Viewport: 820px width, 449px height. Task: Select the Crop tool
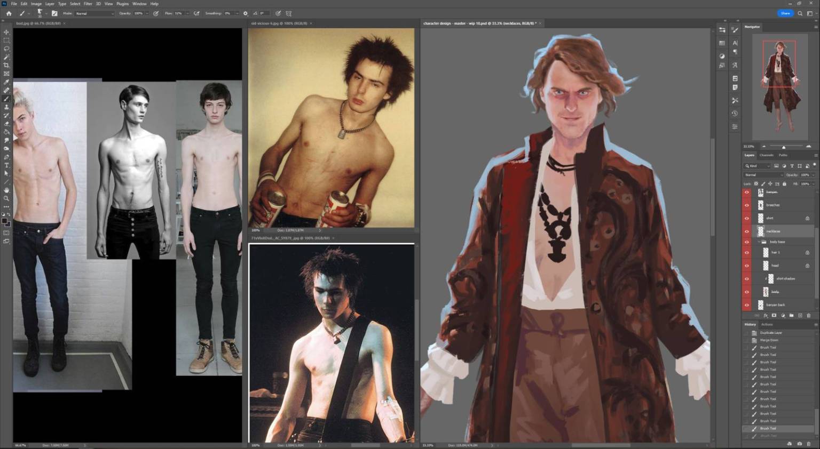(6, 65)
